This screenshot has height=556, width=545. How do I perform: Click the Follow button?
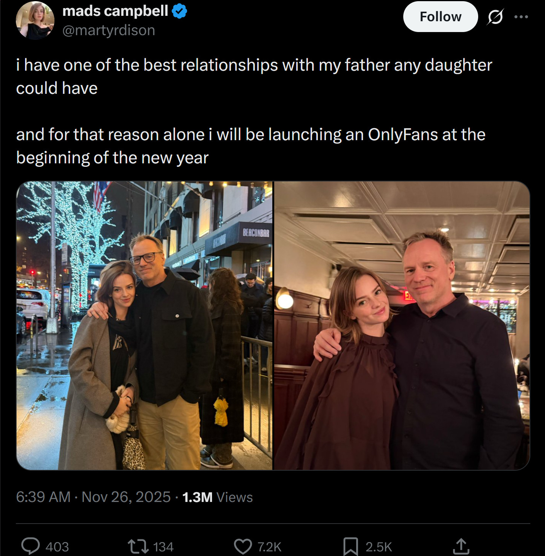[440, 17]
